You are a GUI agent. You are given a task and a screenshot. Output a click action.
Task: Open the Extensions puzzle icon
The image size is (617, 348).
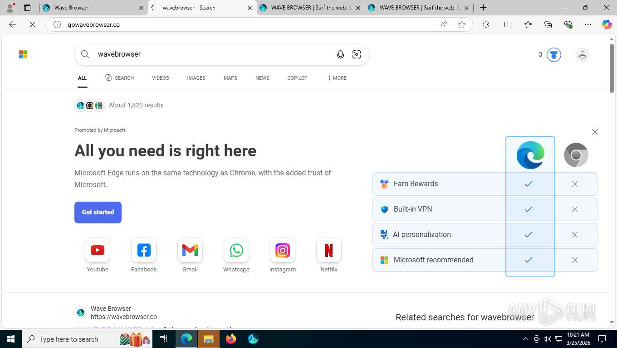tap(486, 24)
